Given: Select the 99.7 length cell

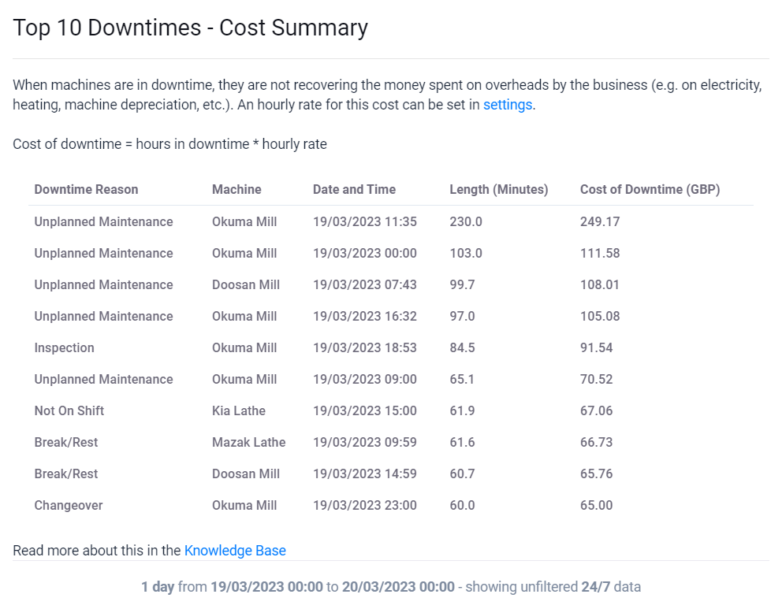Looking at the screenshot, I should pyautogui.click(x=462, y=284).
